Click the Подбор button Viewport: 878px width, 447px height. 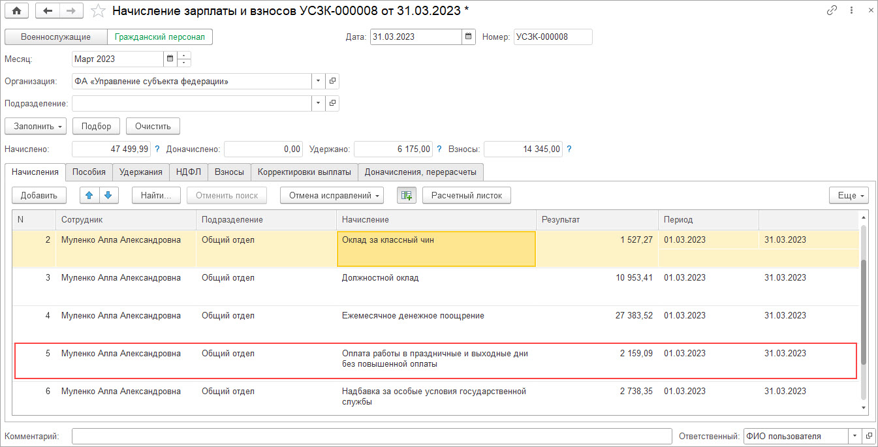point(96,126)
